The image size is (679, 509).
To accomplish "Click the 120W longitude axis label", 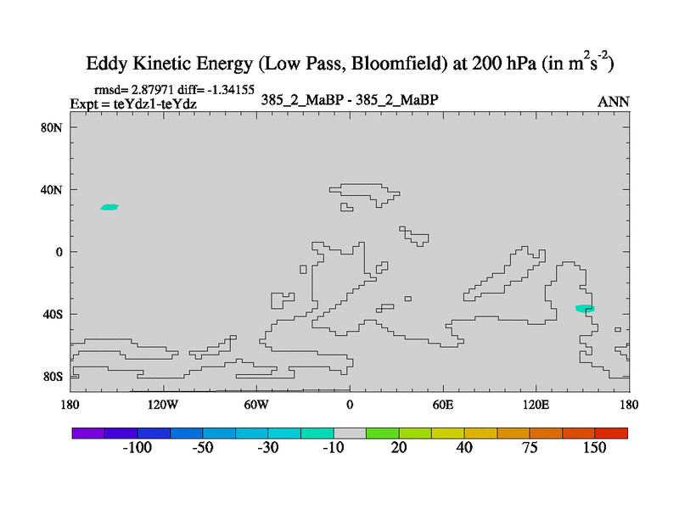I will tap(162, 403).
